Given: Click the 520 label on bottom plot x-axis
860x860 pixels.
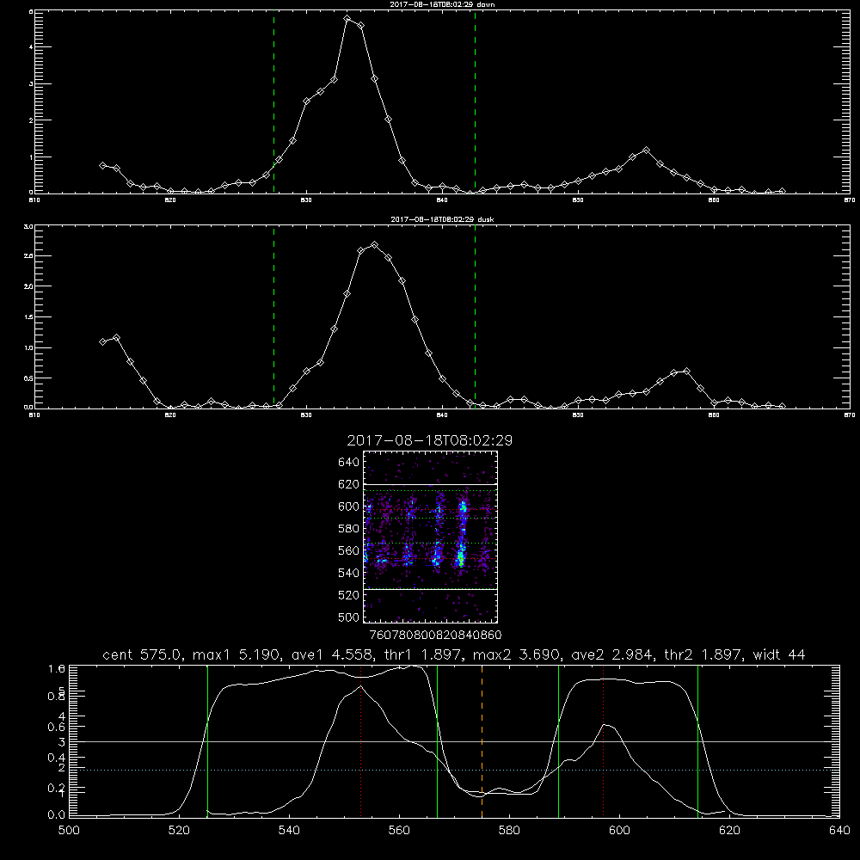Looking at the screenshot, I should [179, 831].
